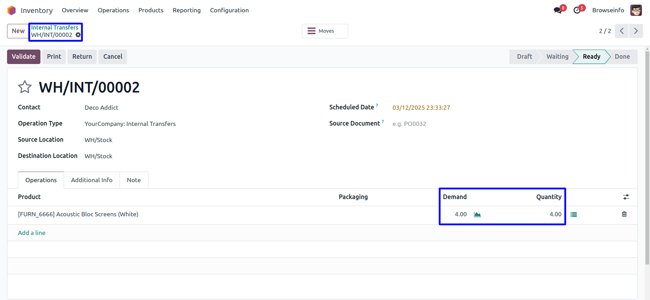Open the gear actions menu beside WH/INT/00002
650x300 pixels.
[78, 35]
